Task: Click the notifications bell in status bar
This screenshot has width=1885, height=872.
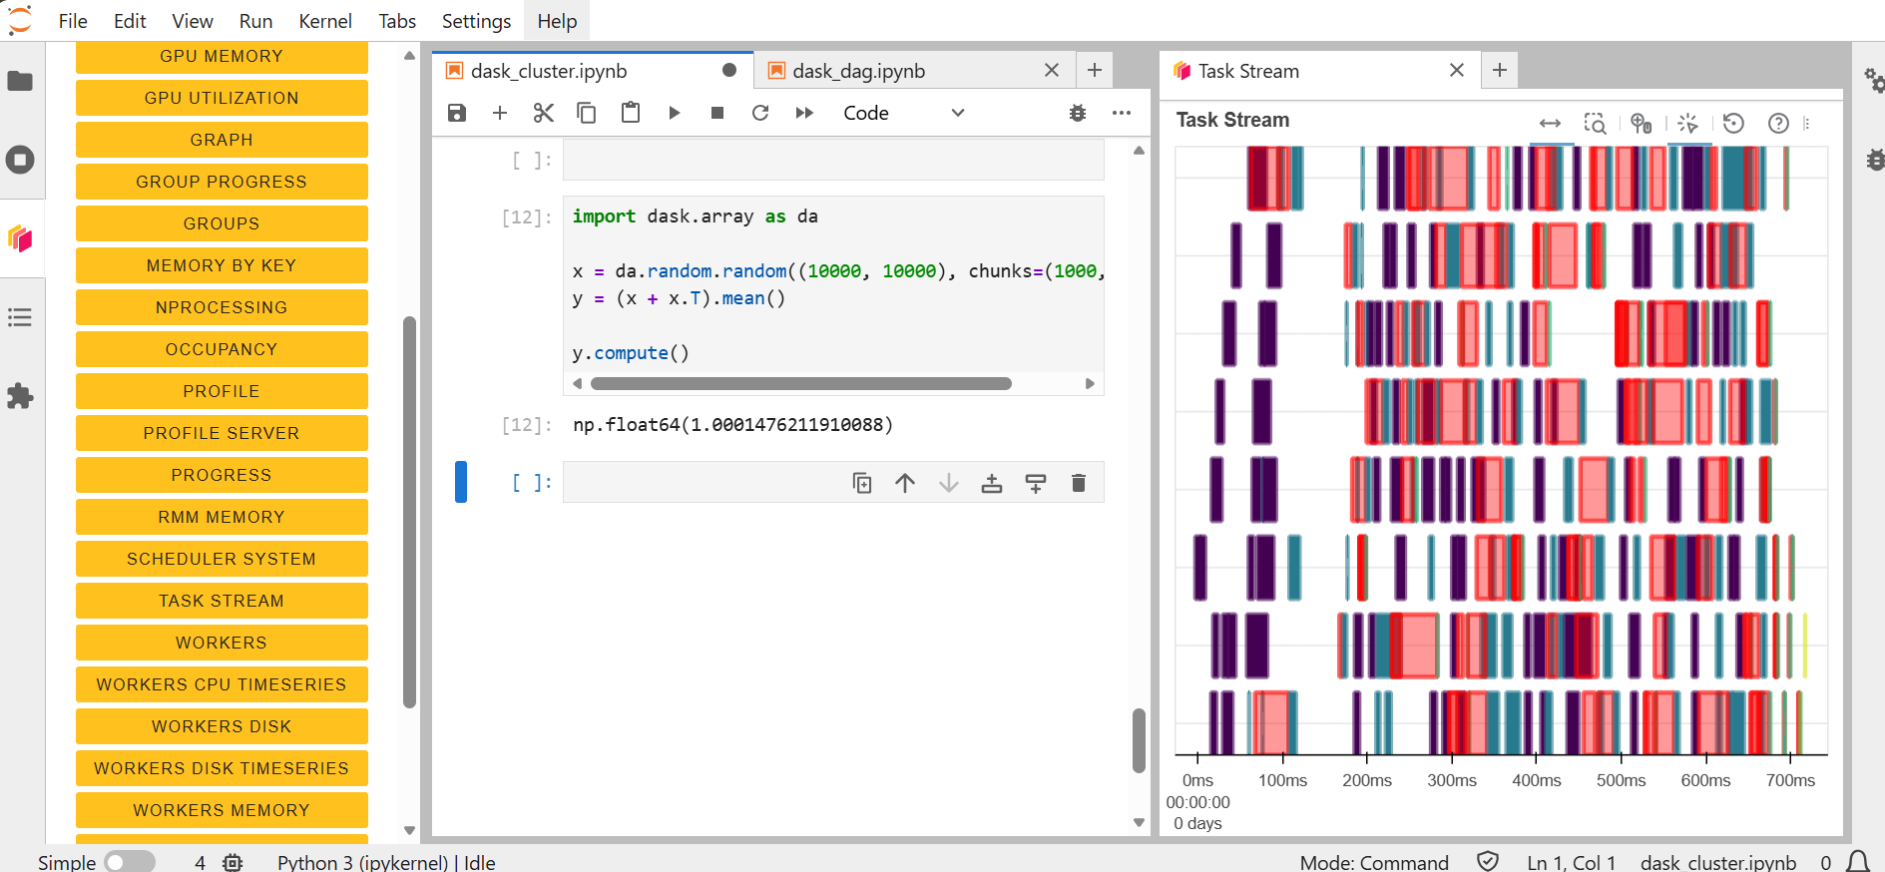Action: pyautogui.click(x=1858, y=862)
